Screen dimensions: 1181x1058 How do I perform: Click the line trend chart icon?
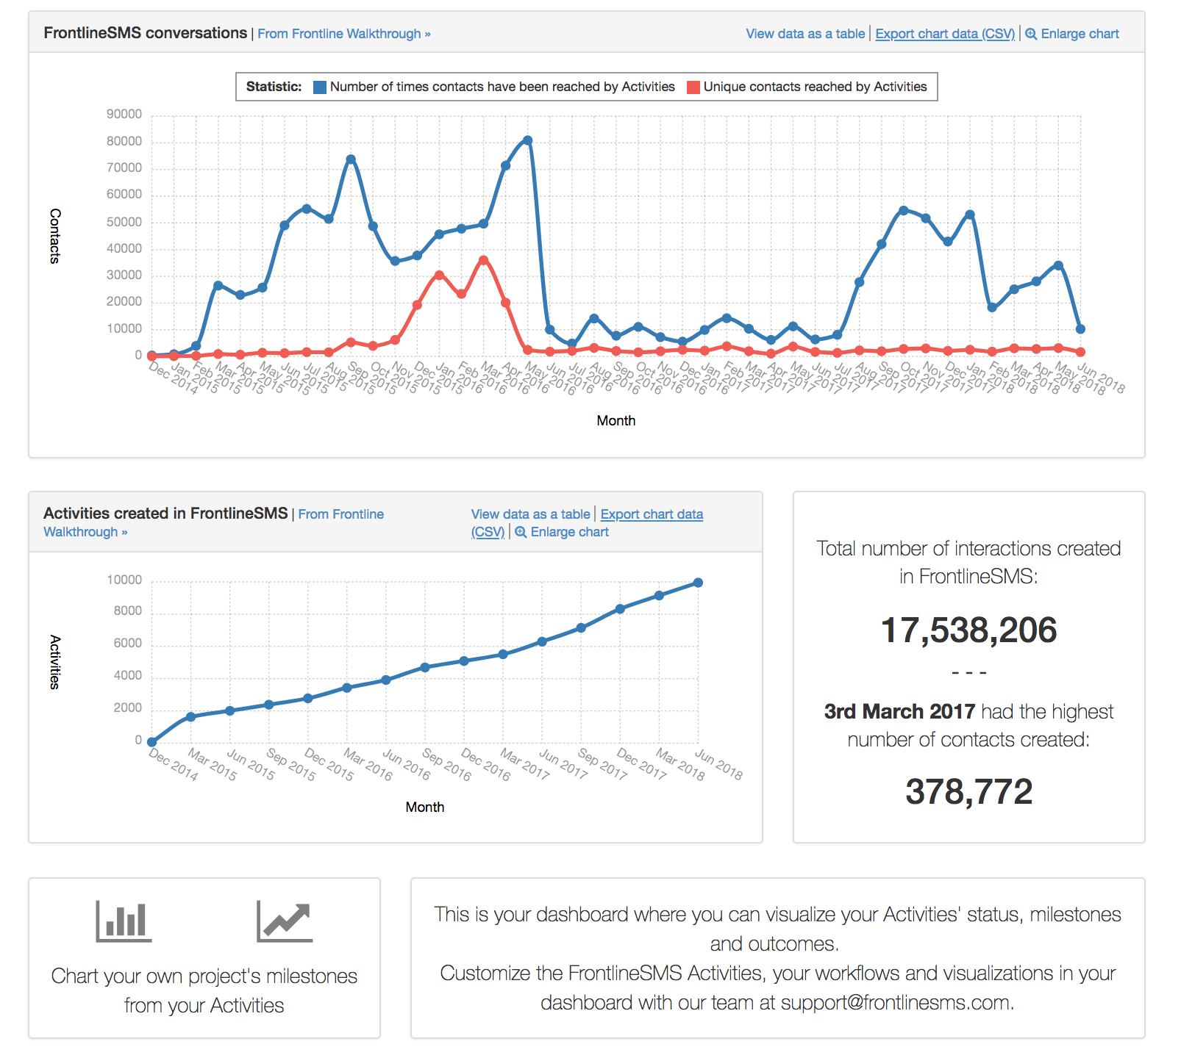pos(285,921)
